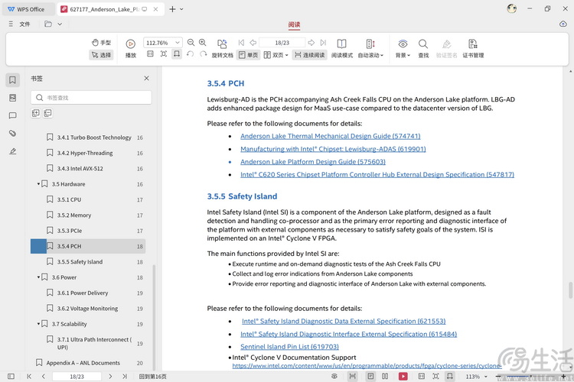The image size is (574, 382).
Task: Toggle navigation pane in status bar
Action: pyautogui.click(x=11, y=376)
